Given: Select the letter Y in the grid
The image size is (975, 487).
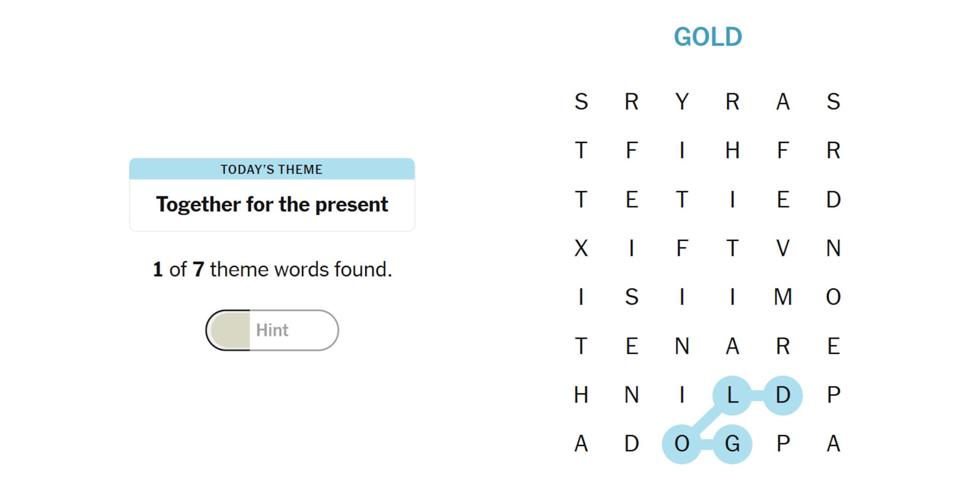Looking at the screenshot, I should coord(682,102).
